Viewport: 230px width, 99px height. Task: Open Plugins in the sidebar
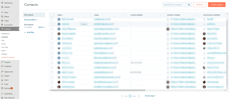point(7,76)
